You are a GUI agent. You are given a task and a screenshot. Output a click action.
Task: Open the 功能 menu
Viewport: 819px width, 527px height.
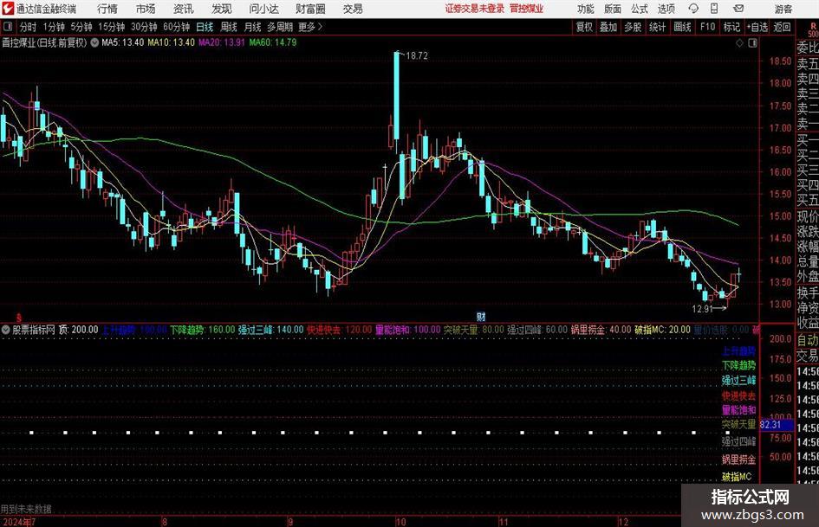tap(586, 9)
